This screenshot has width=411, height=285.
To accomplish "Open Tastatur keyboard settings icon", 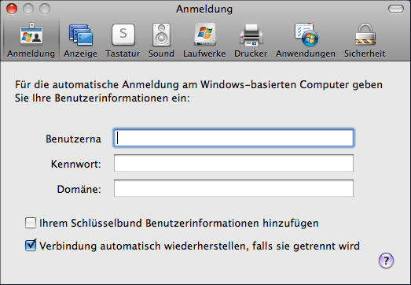I will click(123, 35).
